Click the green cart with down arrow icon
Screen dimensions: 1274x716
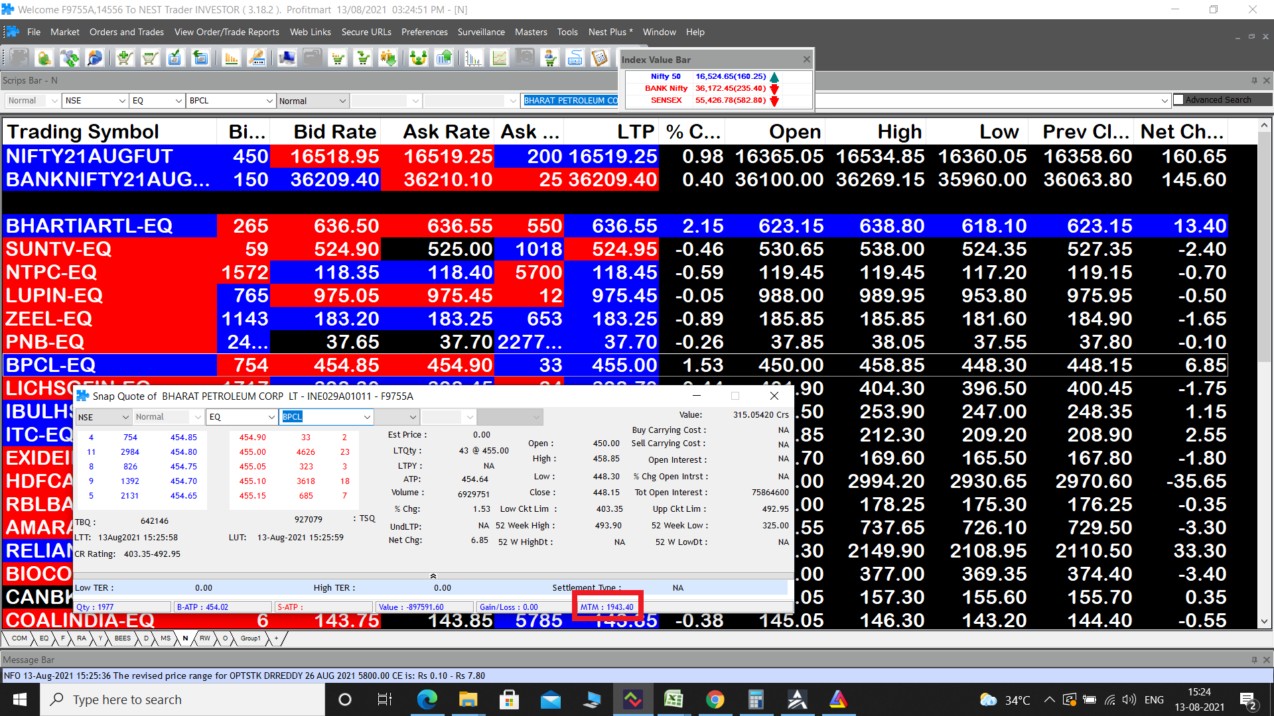[x=364, y=58]
